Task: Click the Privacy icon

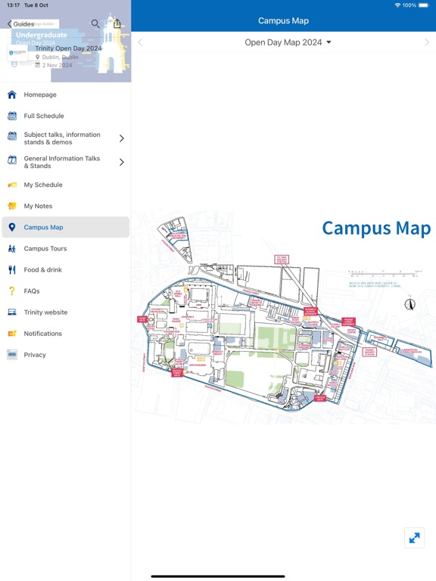Action: (x=12, y=355)
